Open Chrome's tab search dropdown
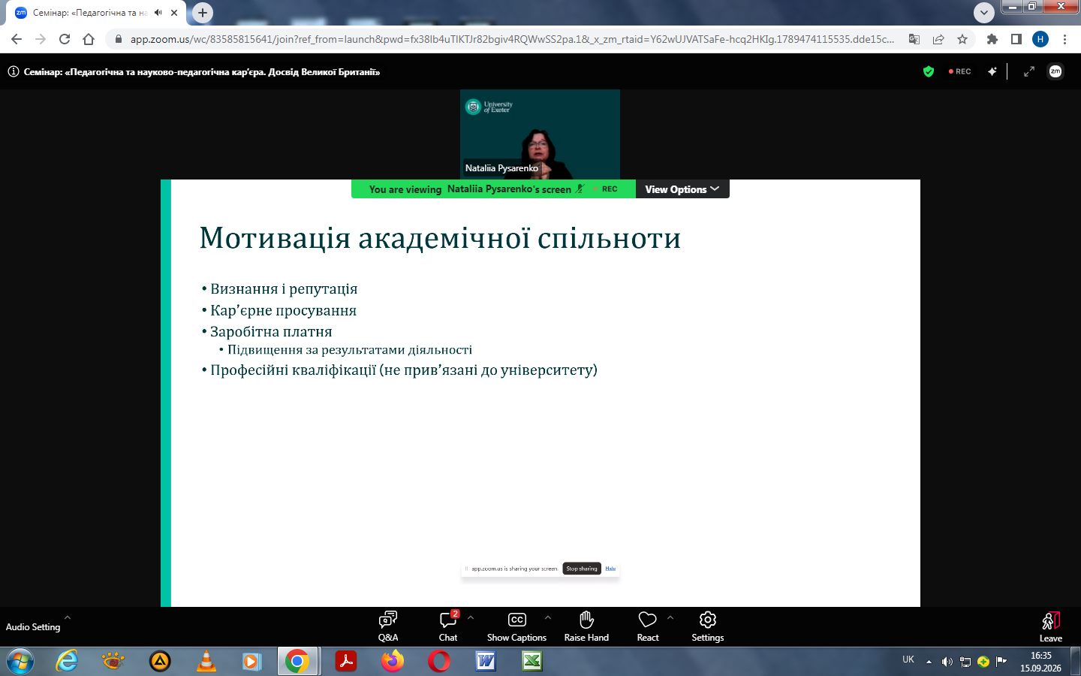1081x676 pixels. click(x=983, y=13)
